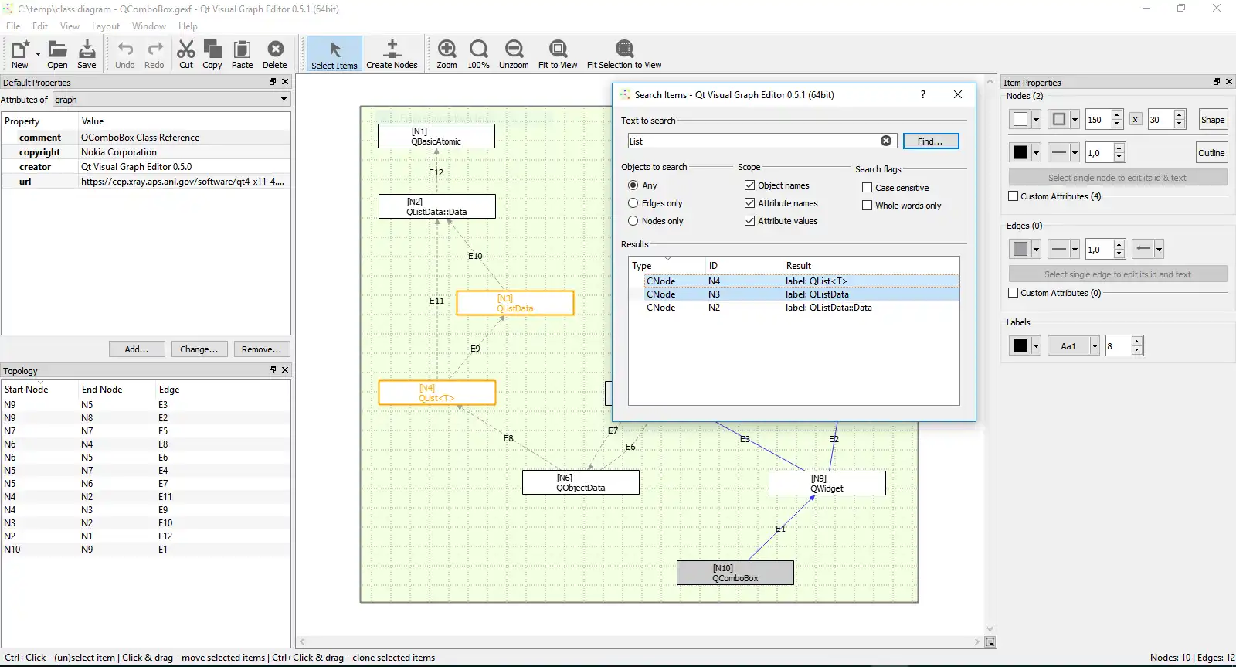Click the Save toolbar icon
The height and width of the screenshot is (667, 1236).
click(x=87, y=49)
